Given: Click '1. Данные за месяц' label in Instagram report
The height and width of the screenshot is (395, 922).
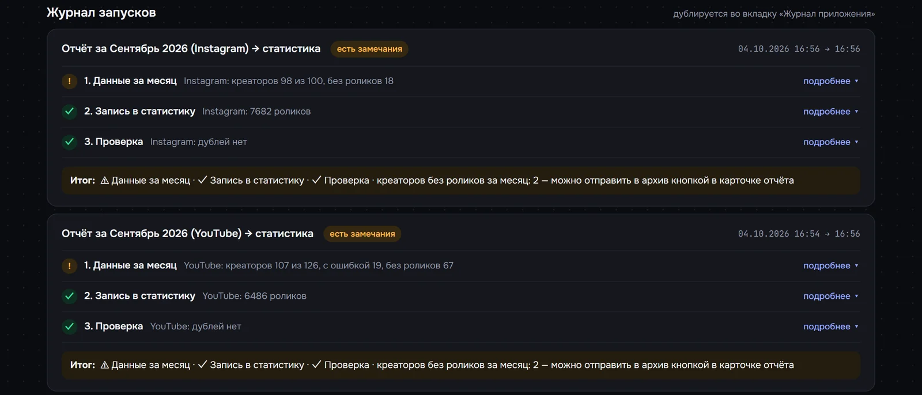Looking at the screenshot, I should click(130, 81).
